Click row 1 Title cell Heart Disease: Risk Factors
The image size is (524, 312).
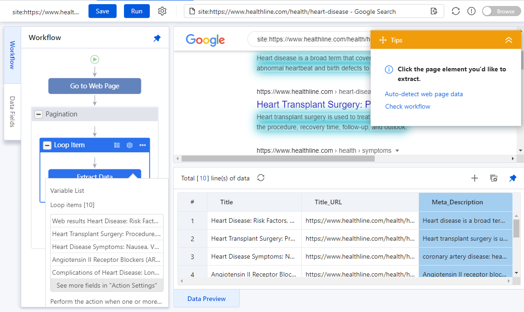coord(254,220)
